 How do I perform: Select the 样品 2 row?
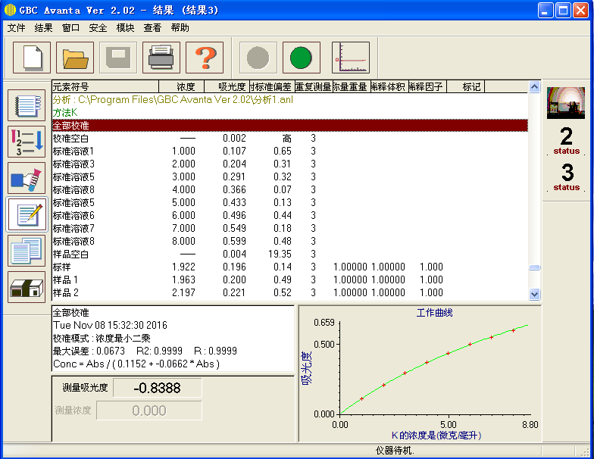point(289,292)
